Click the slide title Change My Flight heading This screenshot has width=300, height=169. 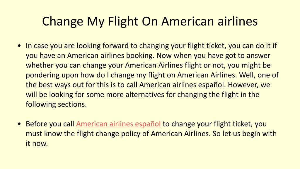(150, 21)
